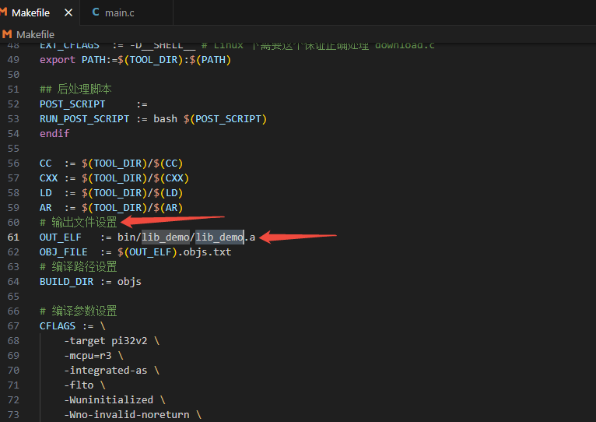The height and width of the screenshot is (422, 596).
Task: Click the C file icon on main.c tab
Action: coord(96,12)
